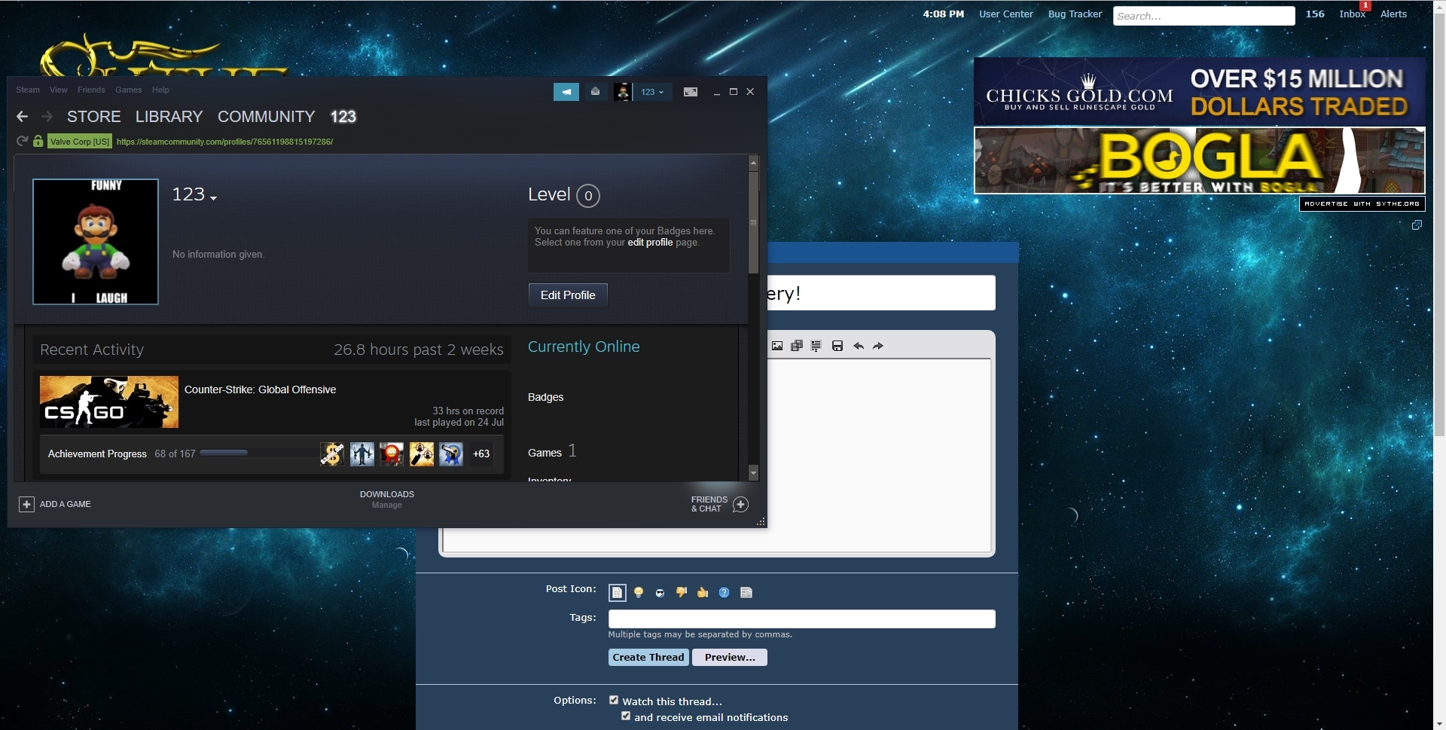The height and width of the screenshot is (730, 1446).
Task: Open Steam inbox envelope icon
Action: (595, 92)
